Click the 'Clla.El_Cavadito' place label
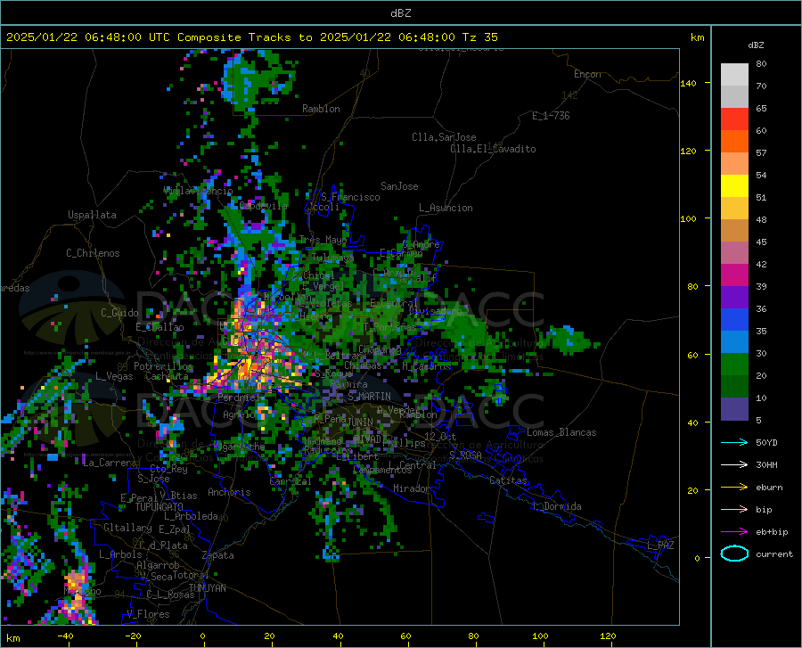Image resolution: width=802 pixels, height=648 pixels. (x=493, y=149)
